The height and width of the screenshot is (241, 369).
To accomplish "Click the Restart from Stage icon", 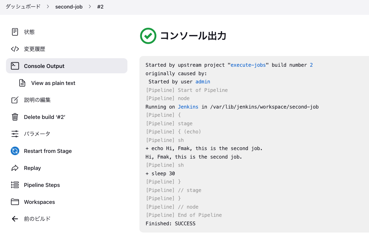I will click(15, 151).
